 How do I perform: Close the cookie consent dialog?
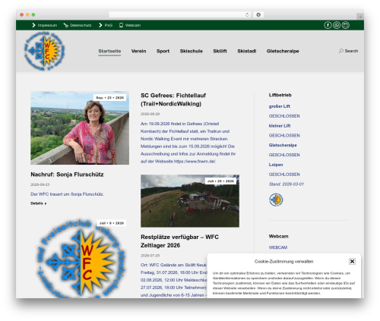[x=352, y=261]
